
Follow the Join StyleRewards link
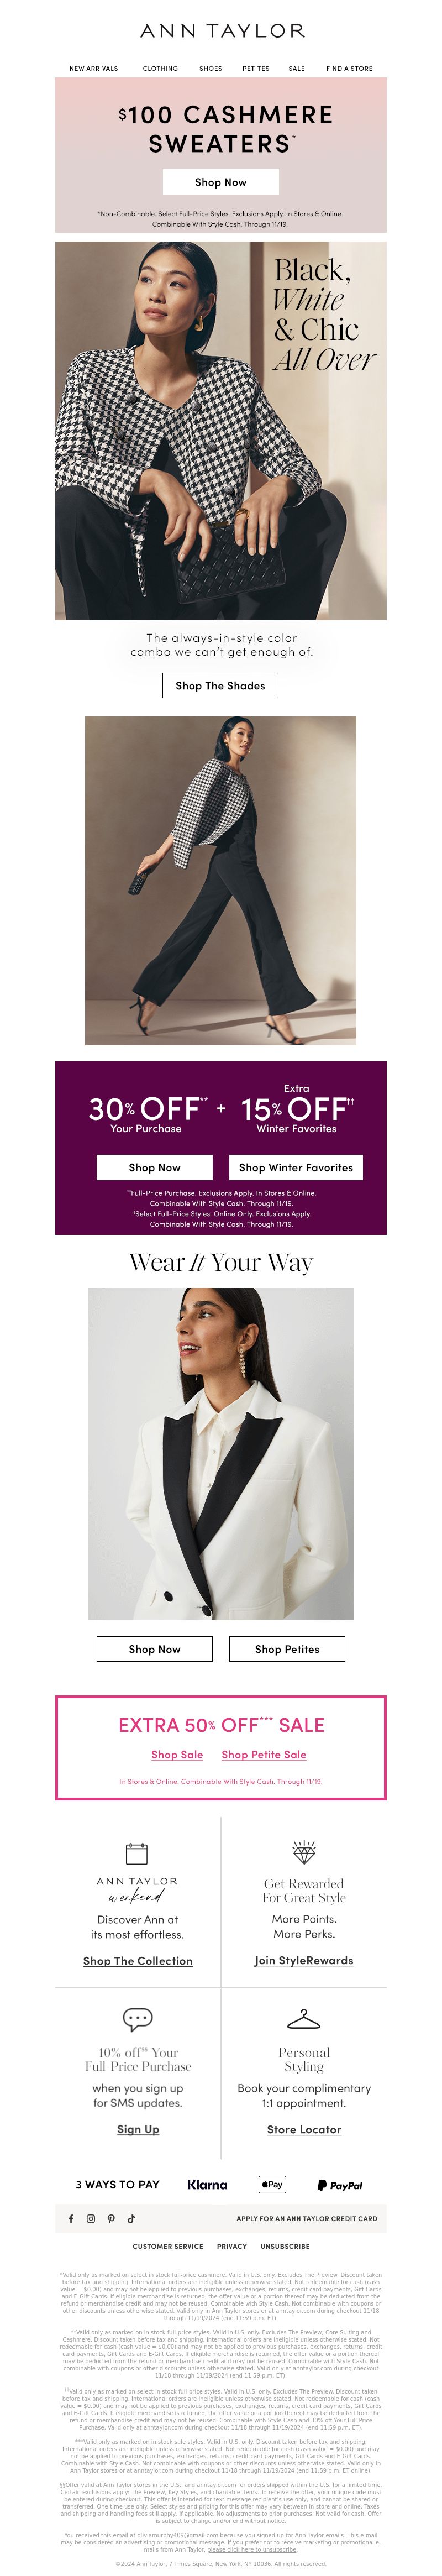[x=304, y=1960]
